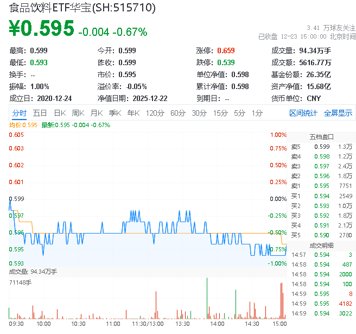Select the 15分 interval tab
This screenshot has width=356, height=334.
(220, 113)
